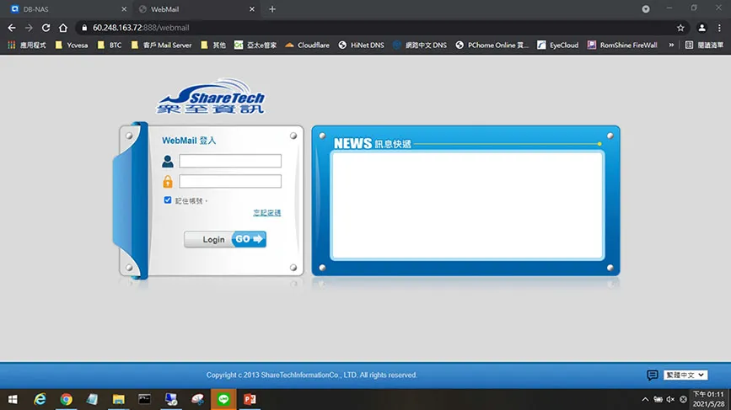This screenshot has width=731, height=410.
Task: Open the Windows Start menu
Action: point(13,399)
